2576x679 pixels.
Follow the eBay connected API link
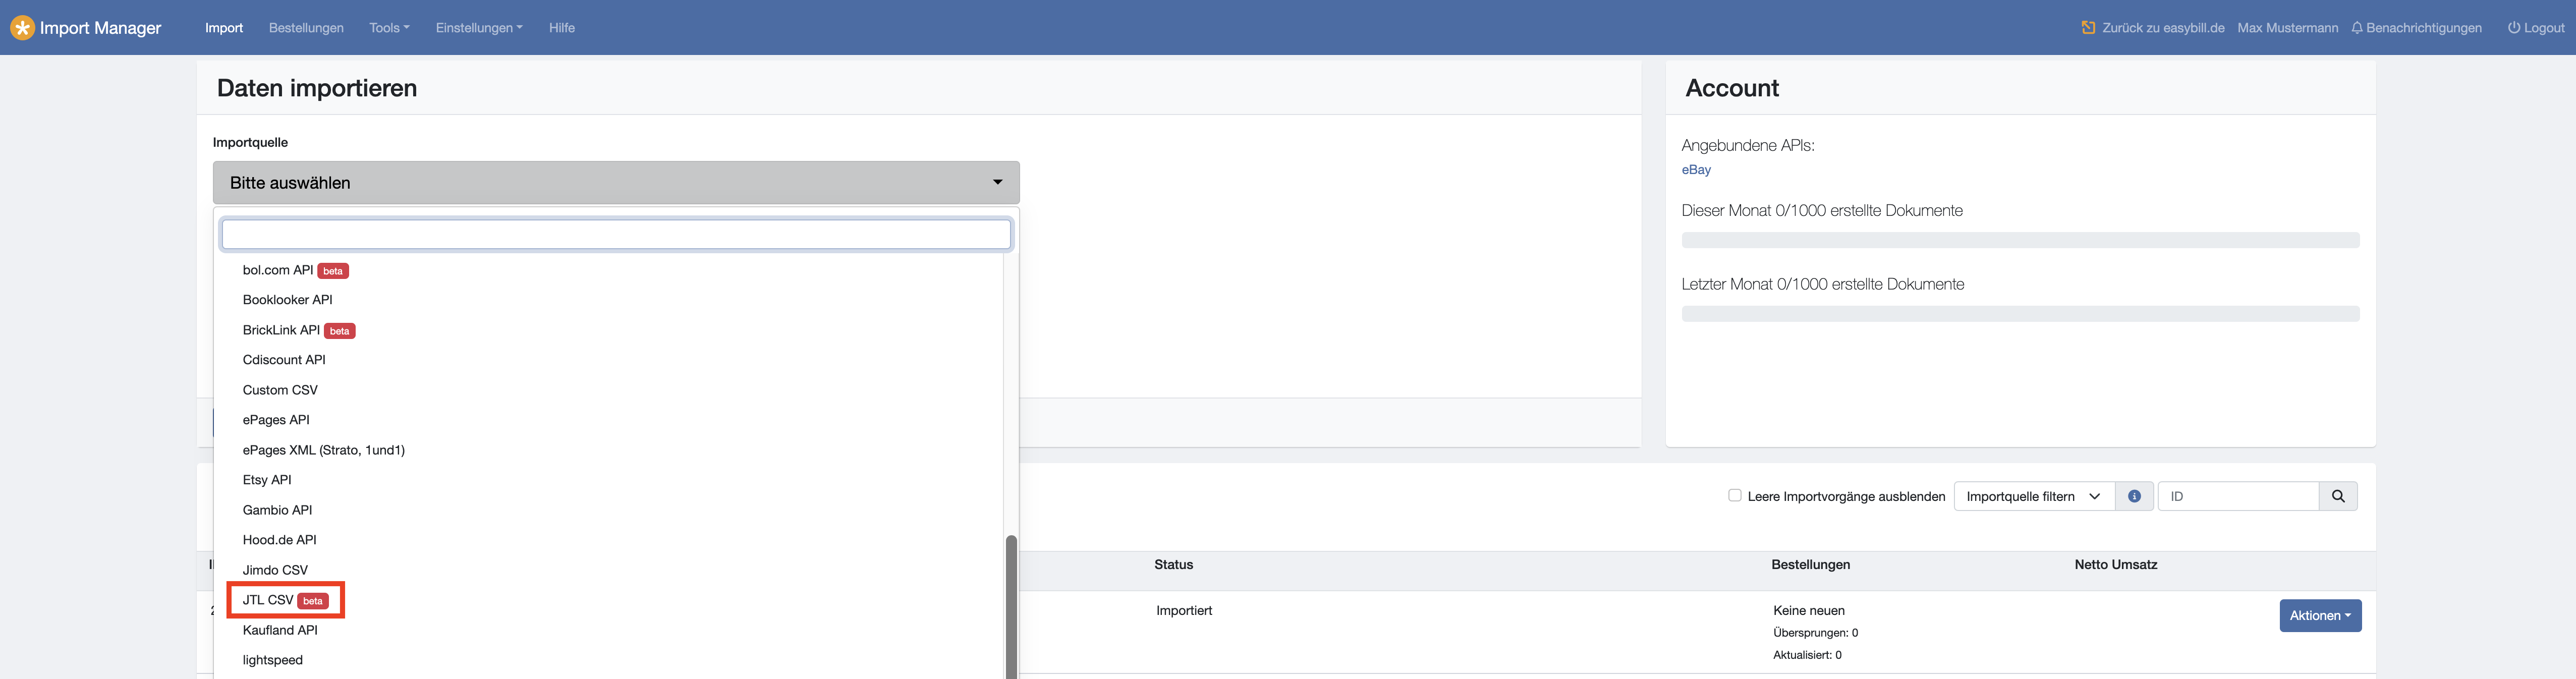1696,170
